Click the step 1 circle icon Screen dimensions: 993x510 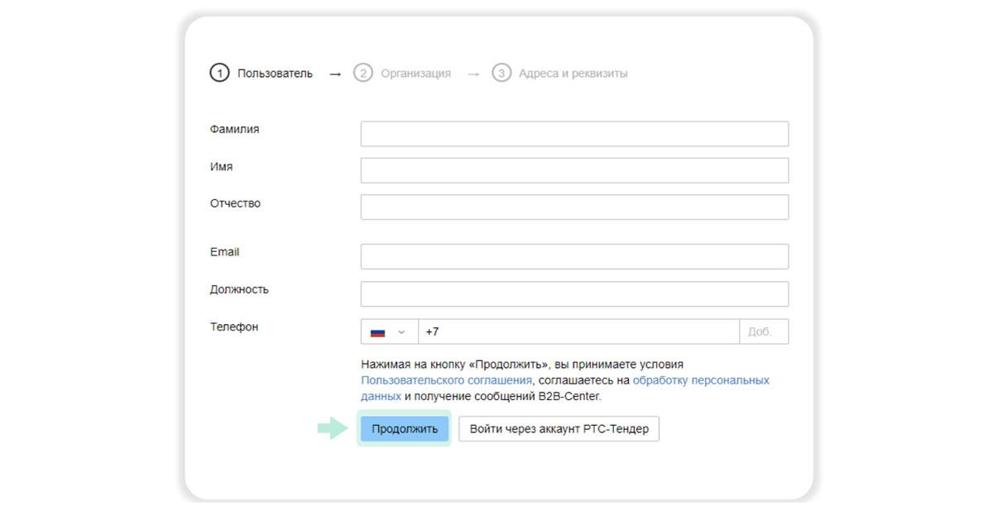click(218, 74)
